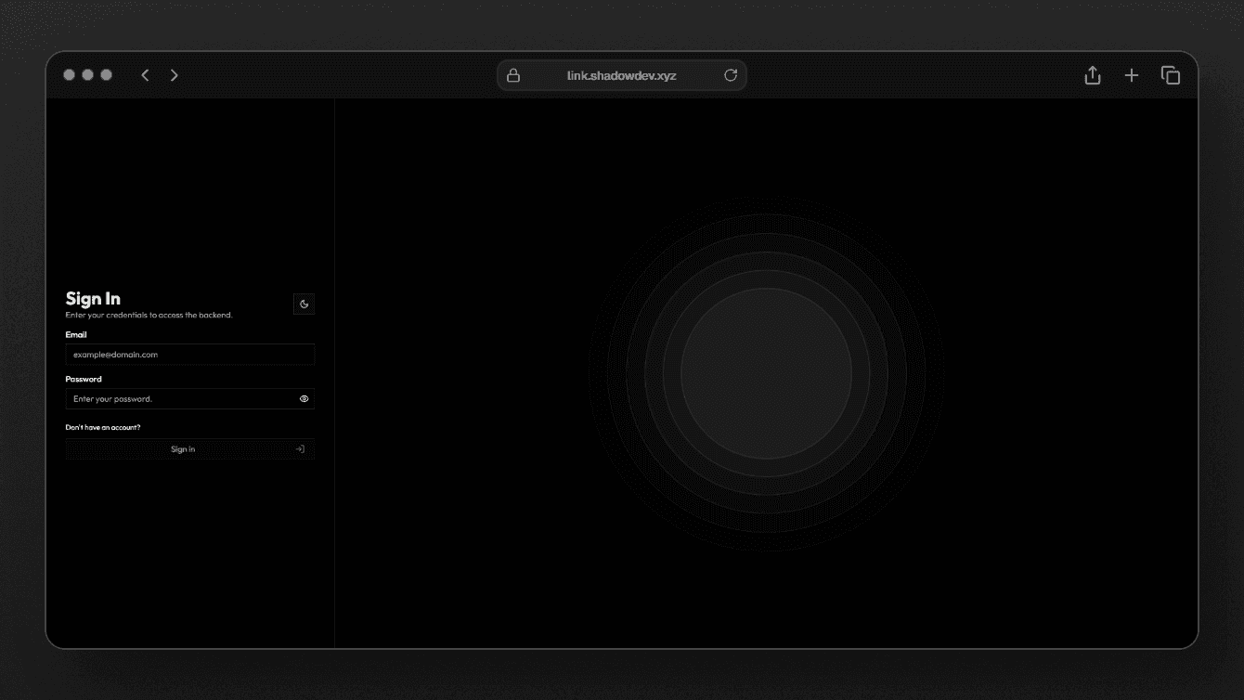Click the Email input field
Image resolution: width=1244 pixels, height=700 pixels.
pyautogui.click(x=189, y=355)
